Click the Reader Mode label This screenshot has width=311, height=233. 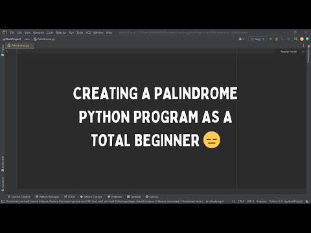pos(288,52)
